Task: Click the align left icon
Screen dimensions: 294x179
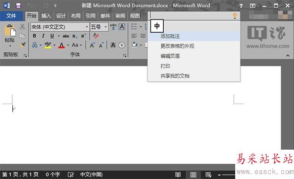Action: click(134, 36)
